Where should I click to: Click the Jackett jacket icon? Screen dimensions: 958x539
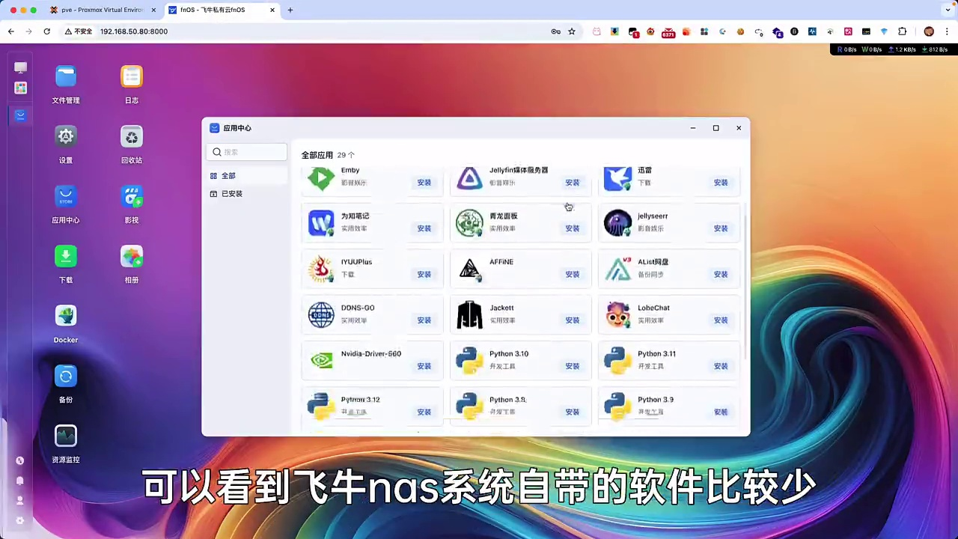click(x=469, y=314)
